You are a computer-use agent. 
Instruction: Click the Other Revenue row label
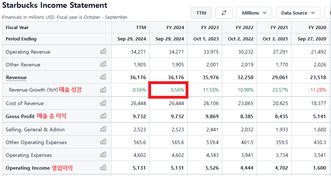coord(23,65)
